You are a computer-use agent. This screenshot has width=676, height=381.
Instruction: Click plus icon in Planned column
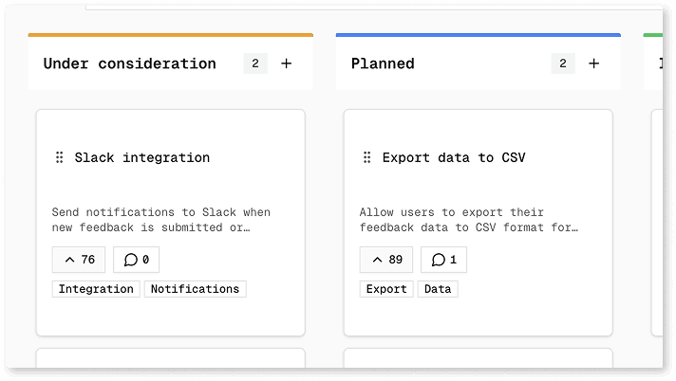pos(594,63)
